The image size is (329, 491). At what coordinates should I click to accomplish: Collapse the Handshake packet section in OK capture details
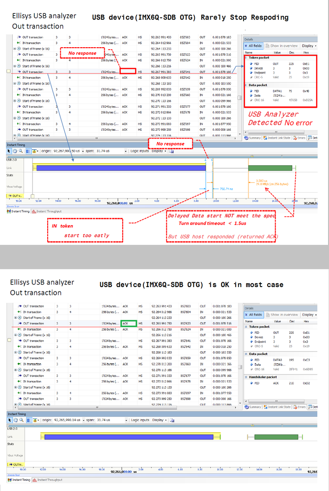[247, 377]
